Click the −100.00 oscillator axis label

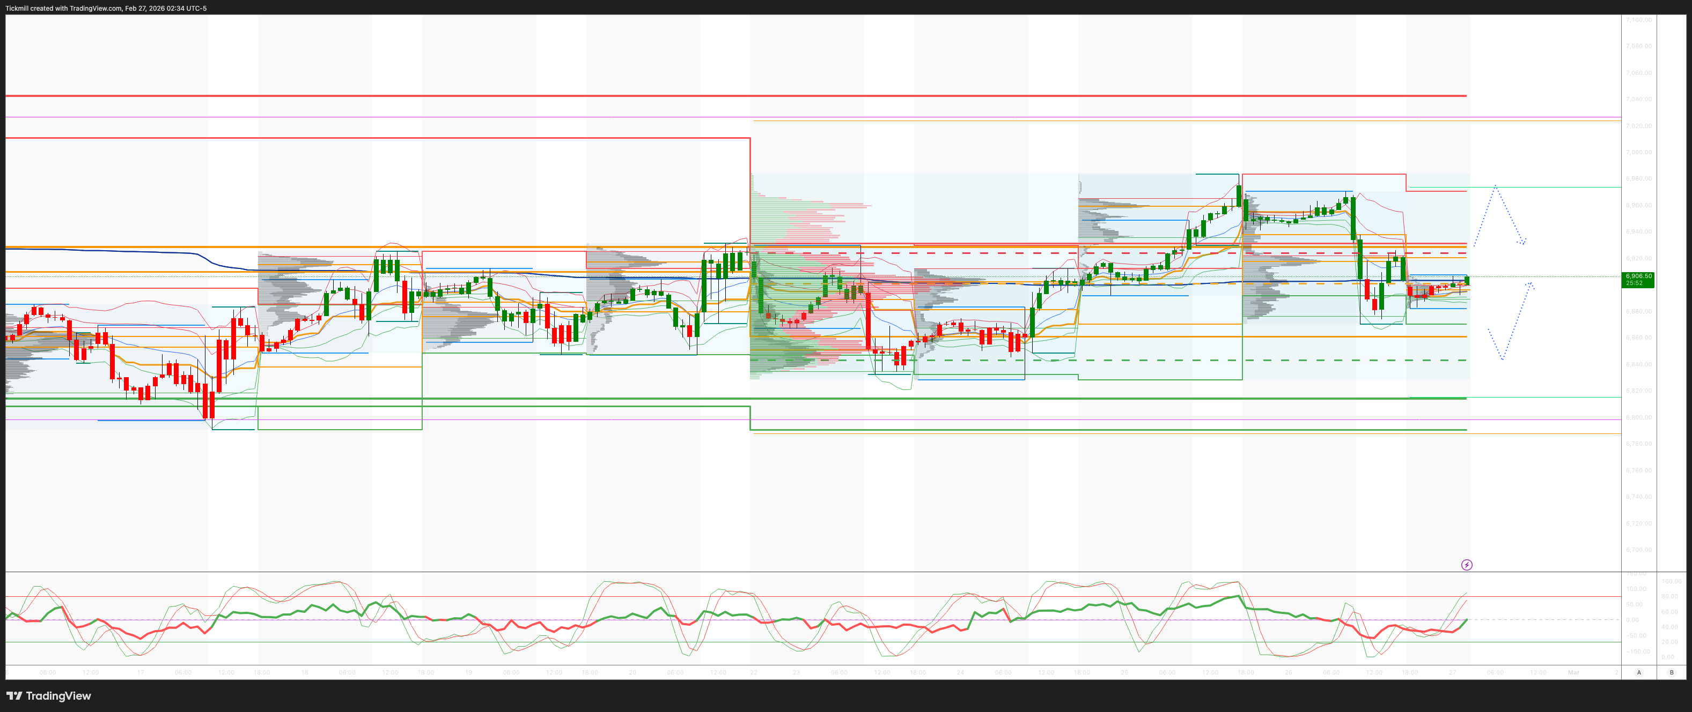[1638, 651]
